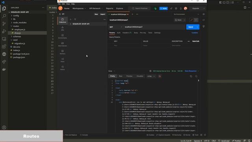Create new collection with plus icon
Image resolution: width=252 pixels, height=142 pixels.
tap(70, 19)
